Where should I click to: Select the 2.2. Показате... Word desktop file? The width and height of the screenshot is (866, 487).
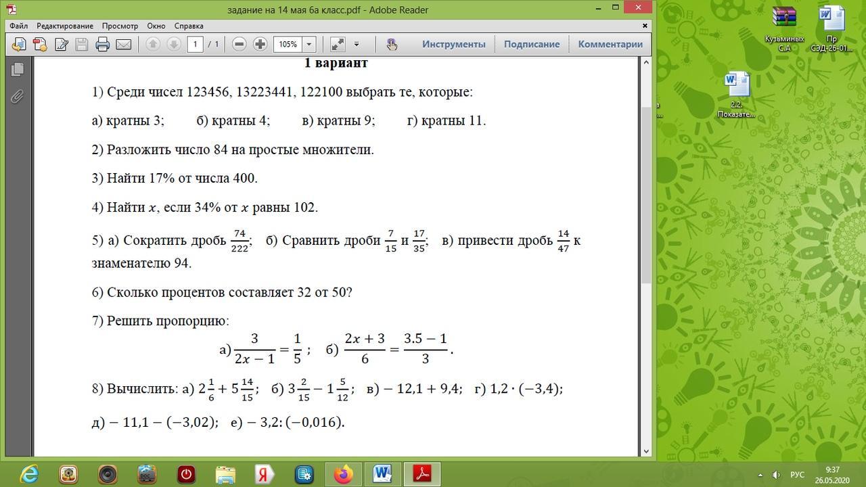[737, 95]
